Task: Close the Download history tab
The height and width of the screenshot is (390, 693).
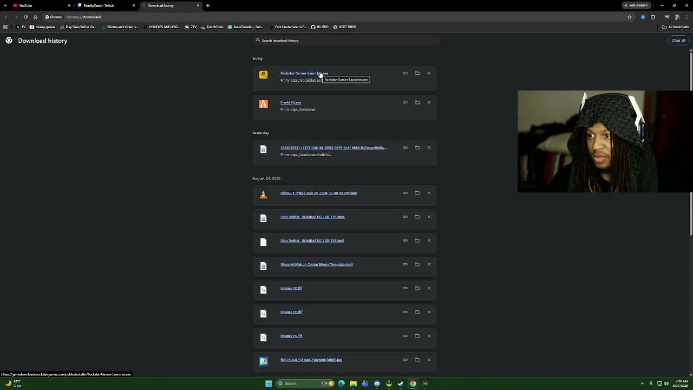Action: click(x=198, y=5)
